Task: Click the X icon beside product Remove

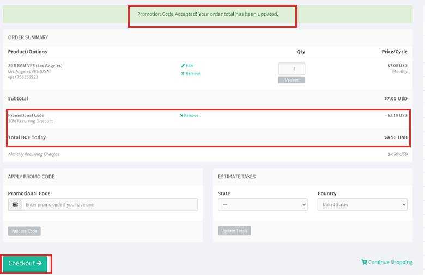Action: tap(183, 73)
